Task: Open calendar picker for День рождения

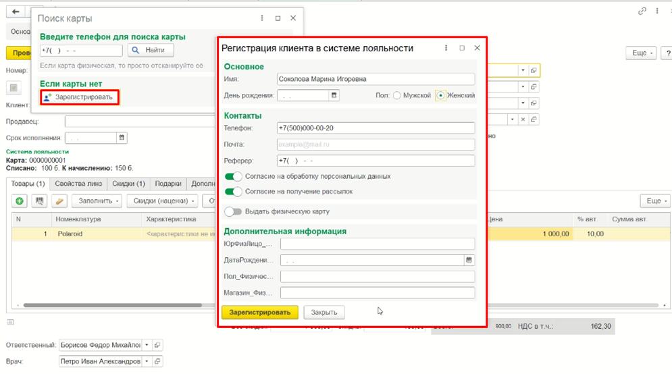Action: [x=334, y=95]
